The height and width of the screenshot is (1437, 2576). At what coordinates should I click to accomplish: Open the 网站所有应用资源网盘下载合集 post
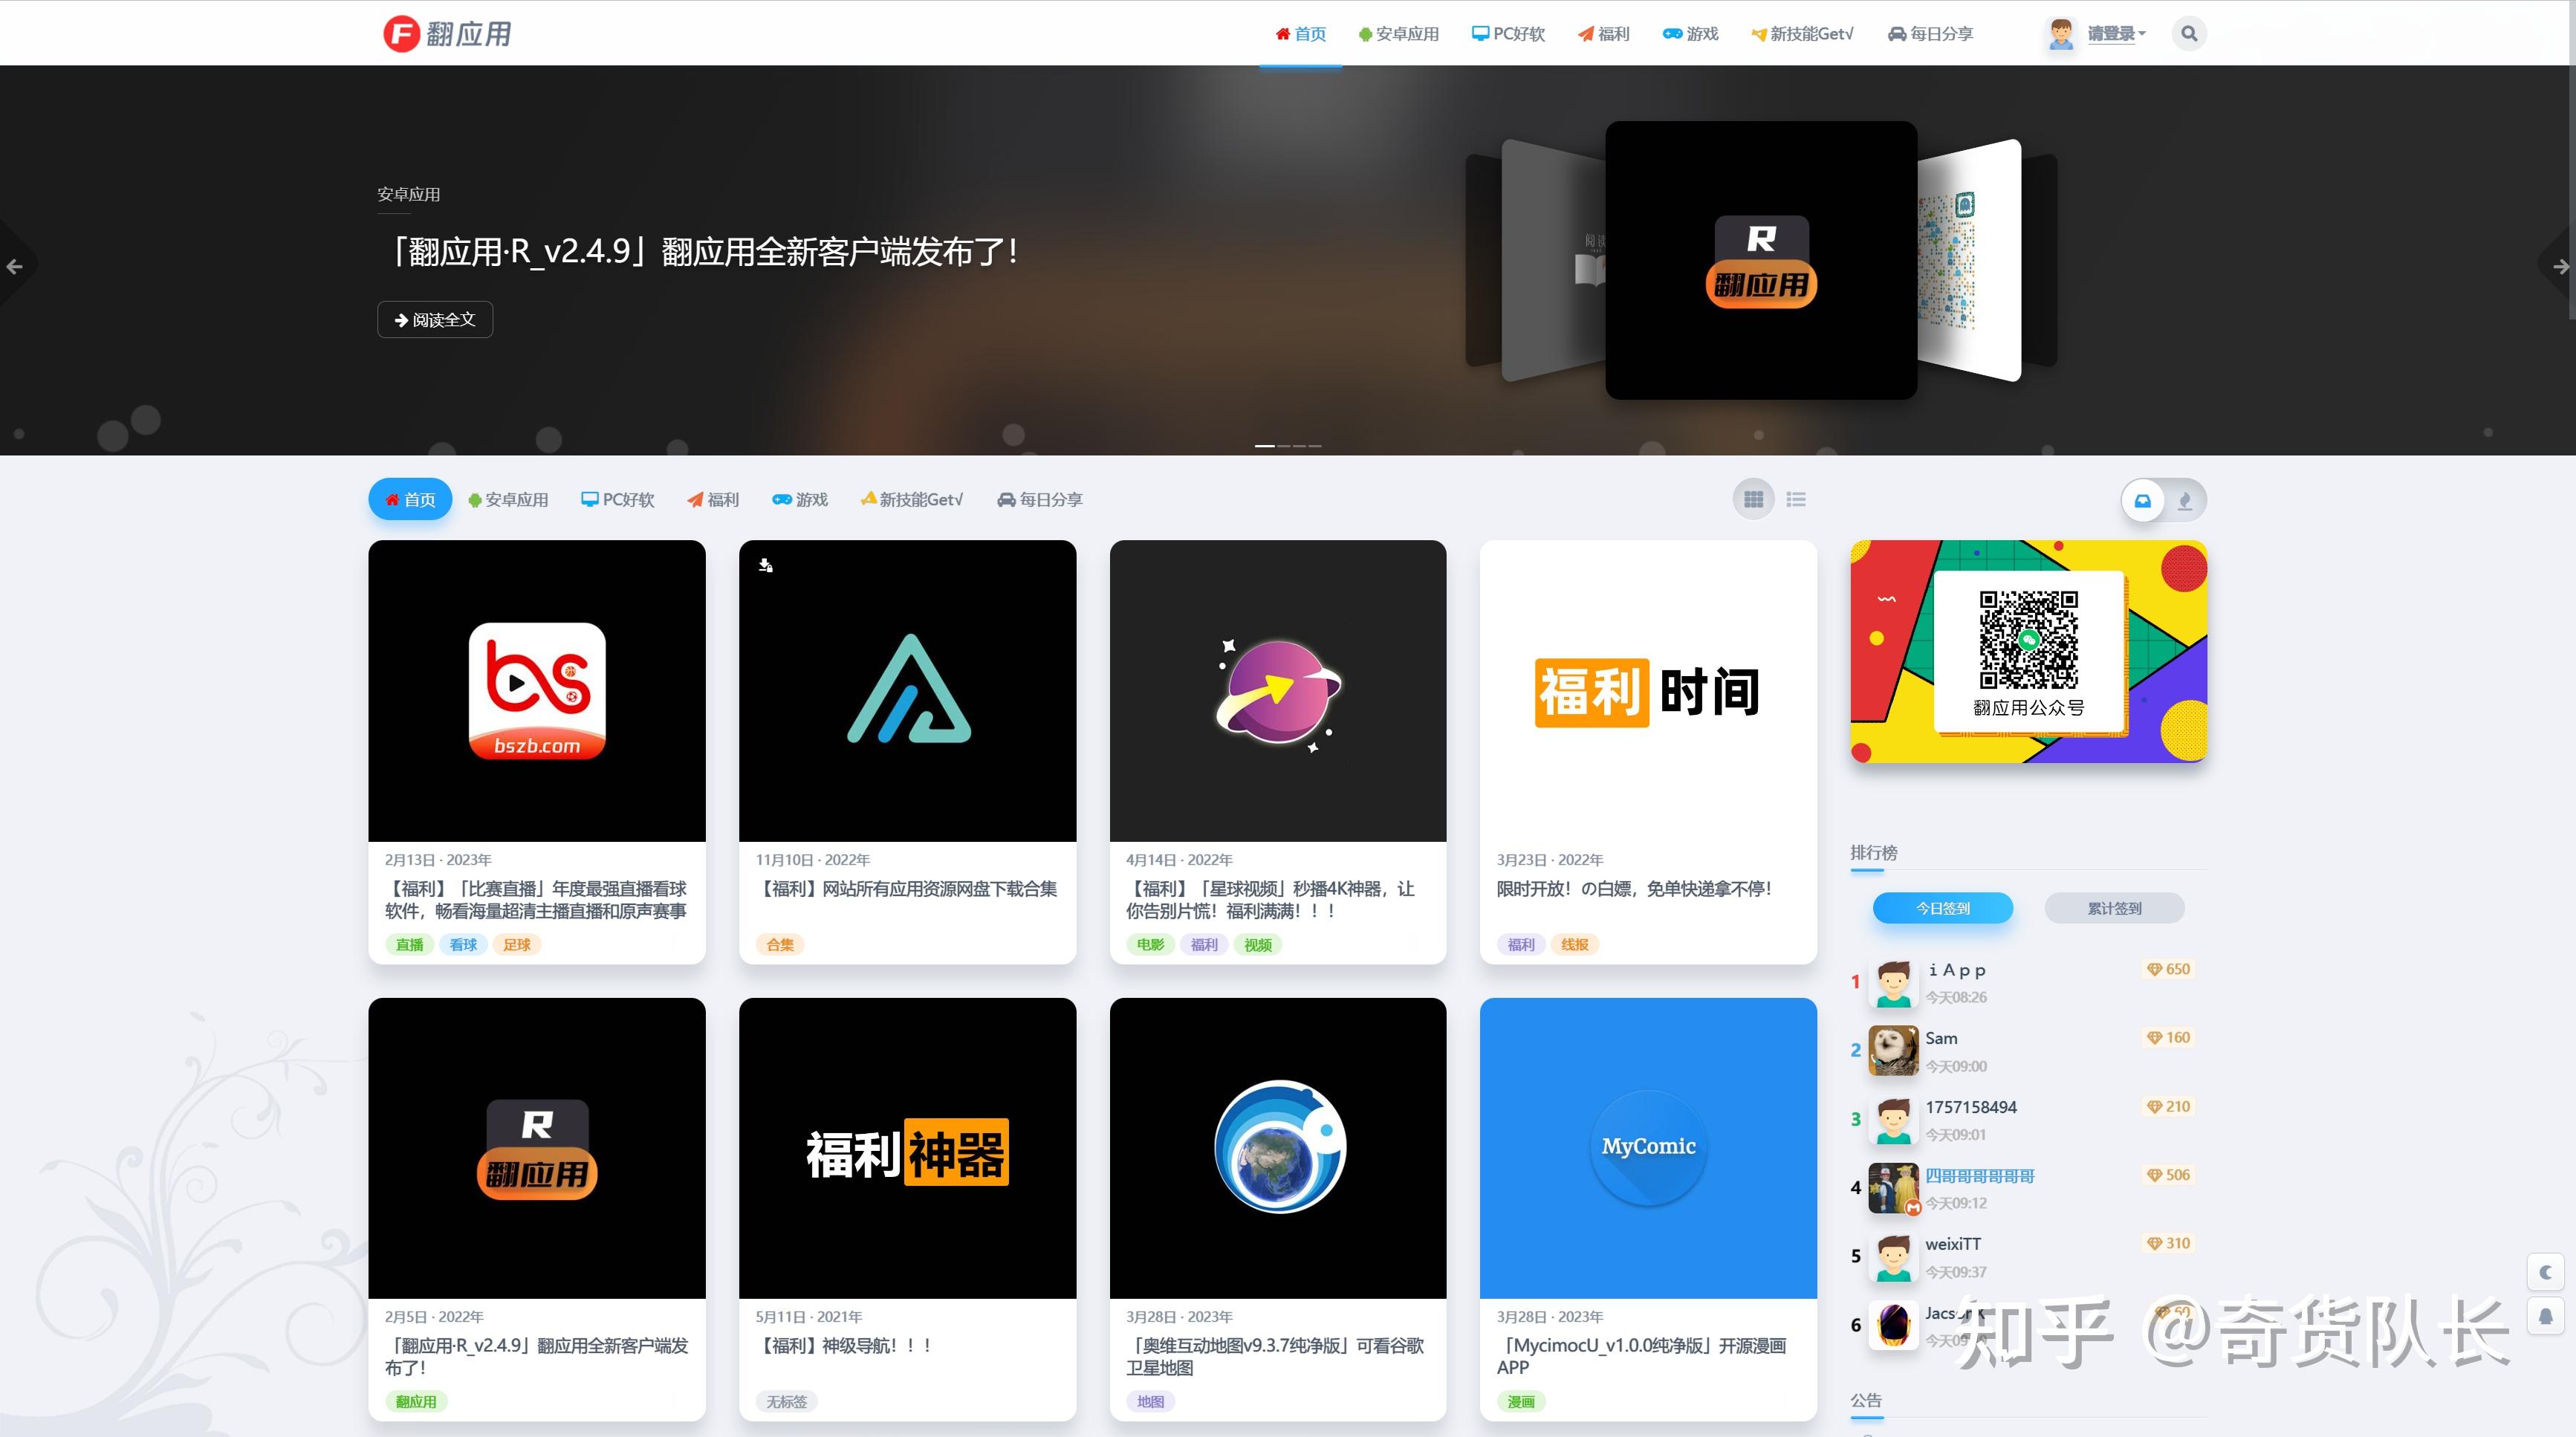tap(908, 889)
